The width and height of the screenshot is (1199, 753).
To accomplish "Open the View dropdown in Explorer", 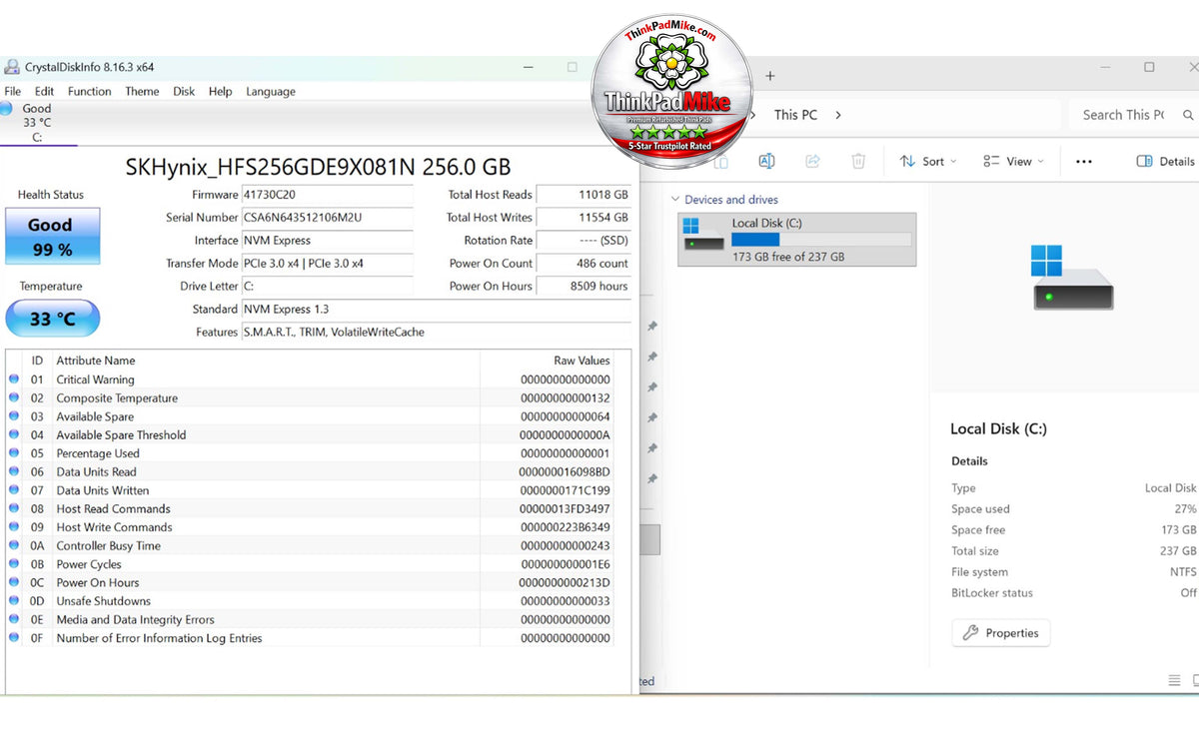I will (1012, 161).
